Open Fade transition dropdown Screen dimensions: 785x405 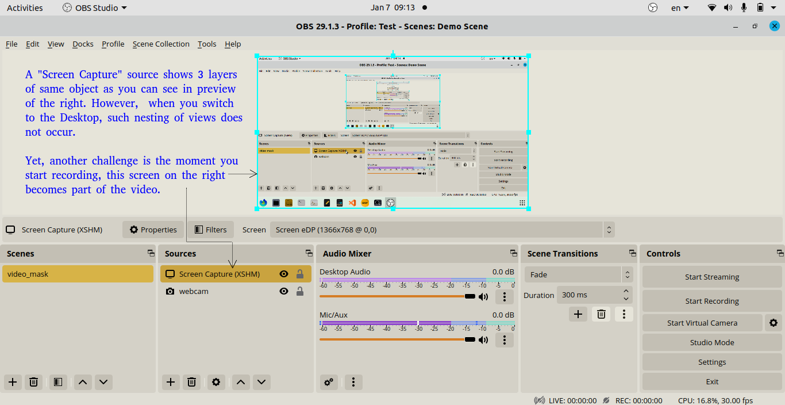[x=579, y=274]
